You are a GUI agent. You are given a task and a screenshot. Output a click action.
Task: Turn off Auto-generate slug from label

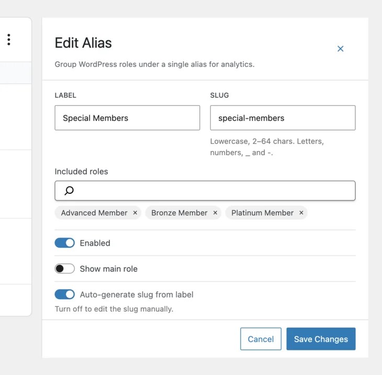(x=65, y=294)
